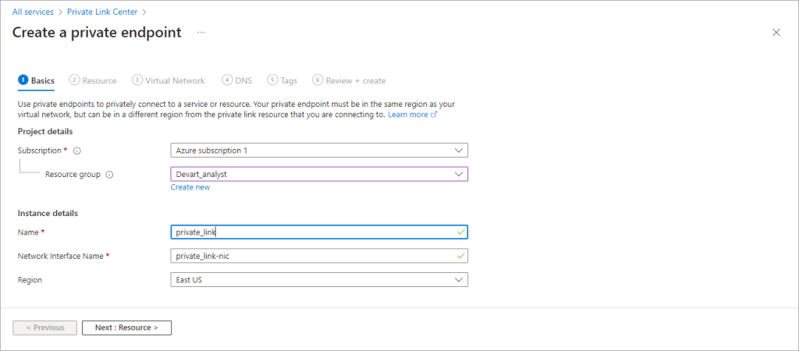Focus the Name input field
The width and height of the screenshot is (799, 351).
[319, 232]
